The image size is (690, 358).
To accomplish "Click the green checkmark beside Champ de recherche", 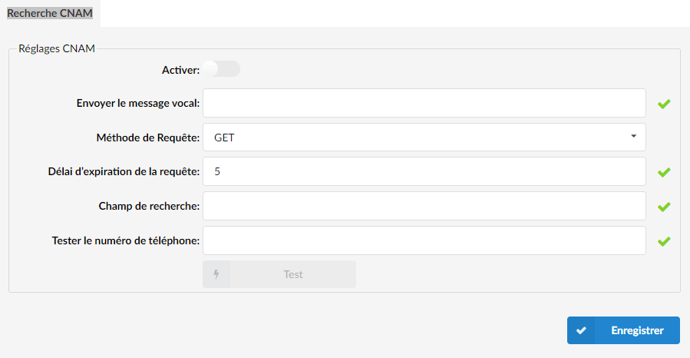I will [664, 207].
